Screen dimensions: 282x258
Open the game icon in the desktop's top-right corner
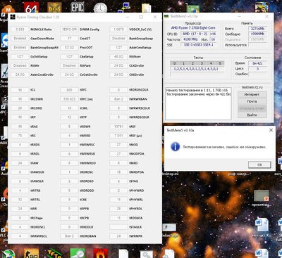[x=262, y=7]
